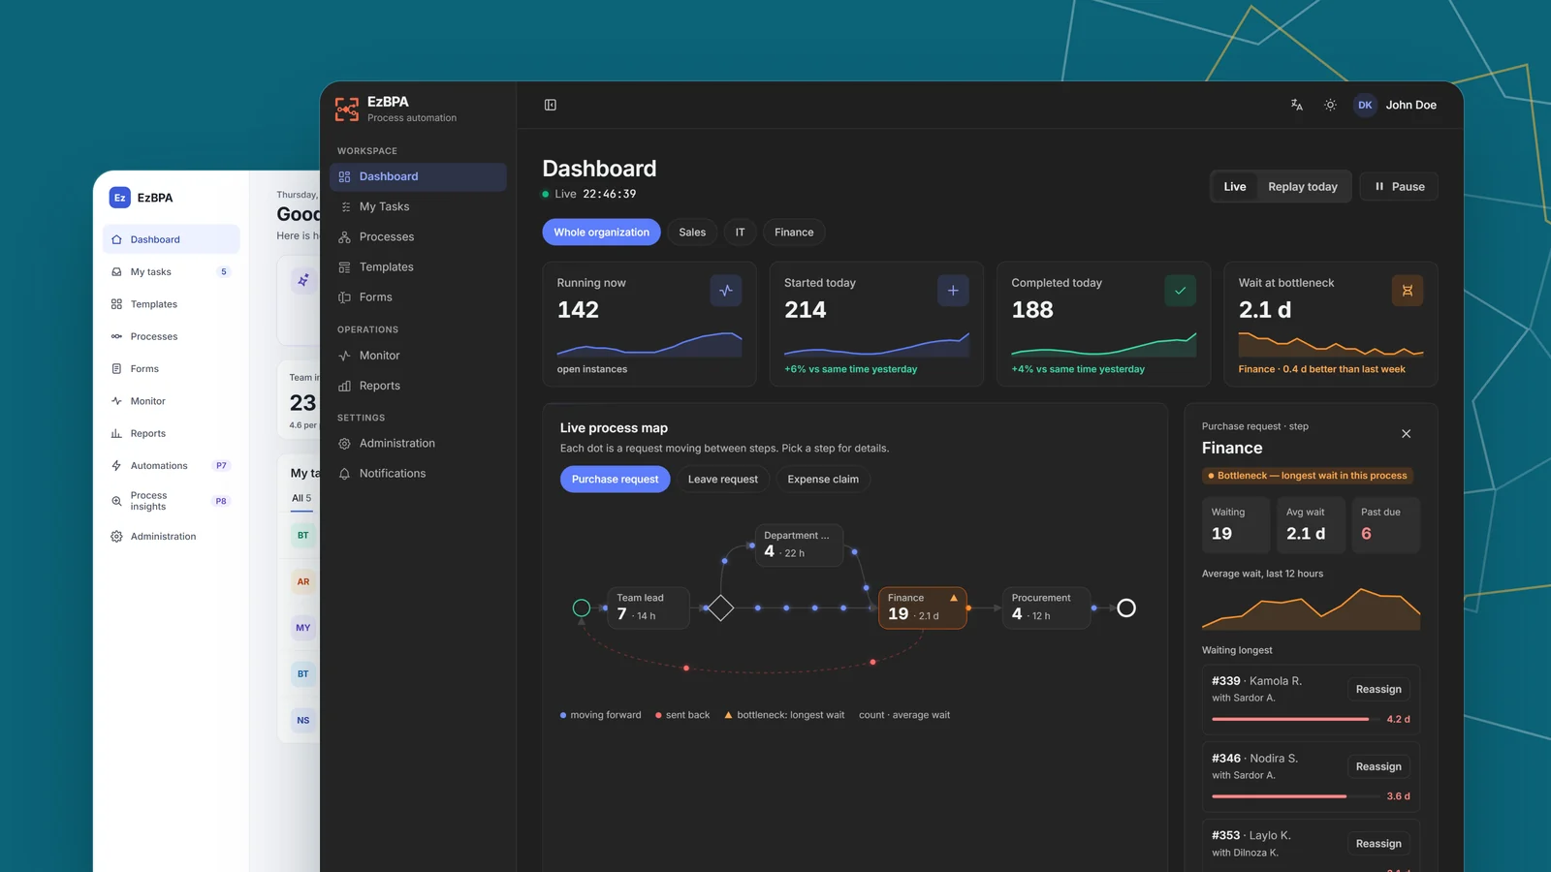Select the Finance bottleneck step node
The width and height of the screenshot is (1551, 872).
click(x=922, y=607)
